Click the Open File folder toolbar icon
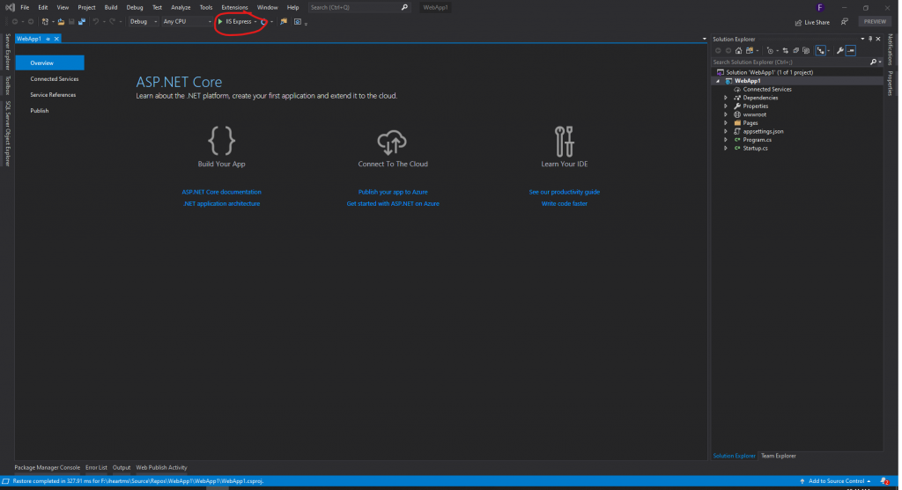 coord(61,22)
